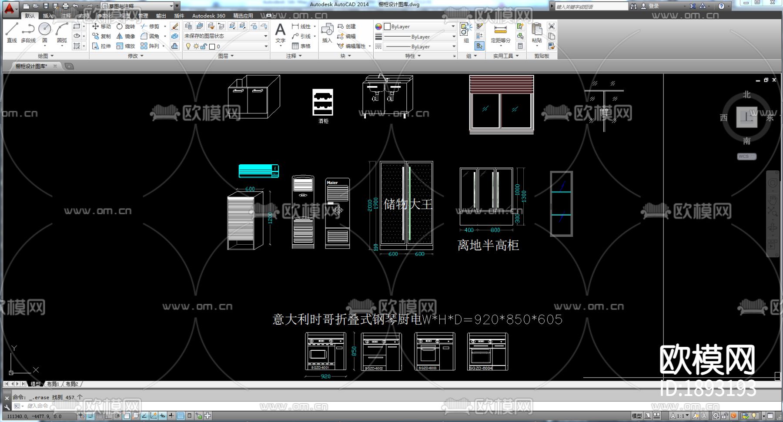Open the 输出 (Output) ribbon tab
The width and height of the screenshot is (783, 422).
[161, 16]
